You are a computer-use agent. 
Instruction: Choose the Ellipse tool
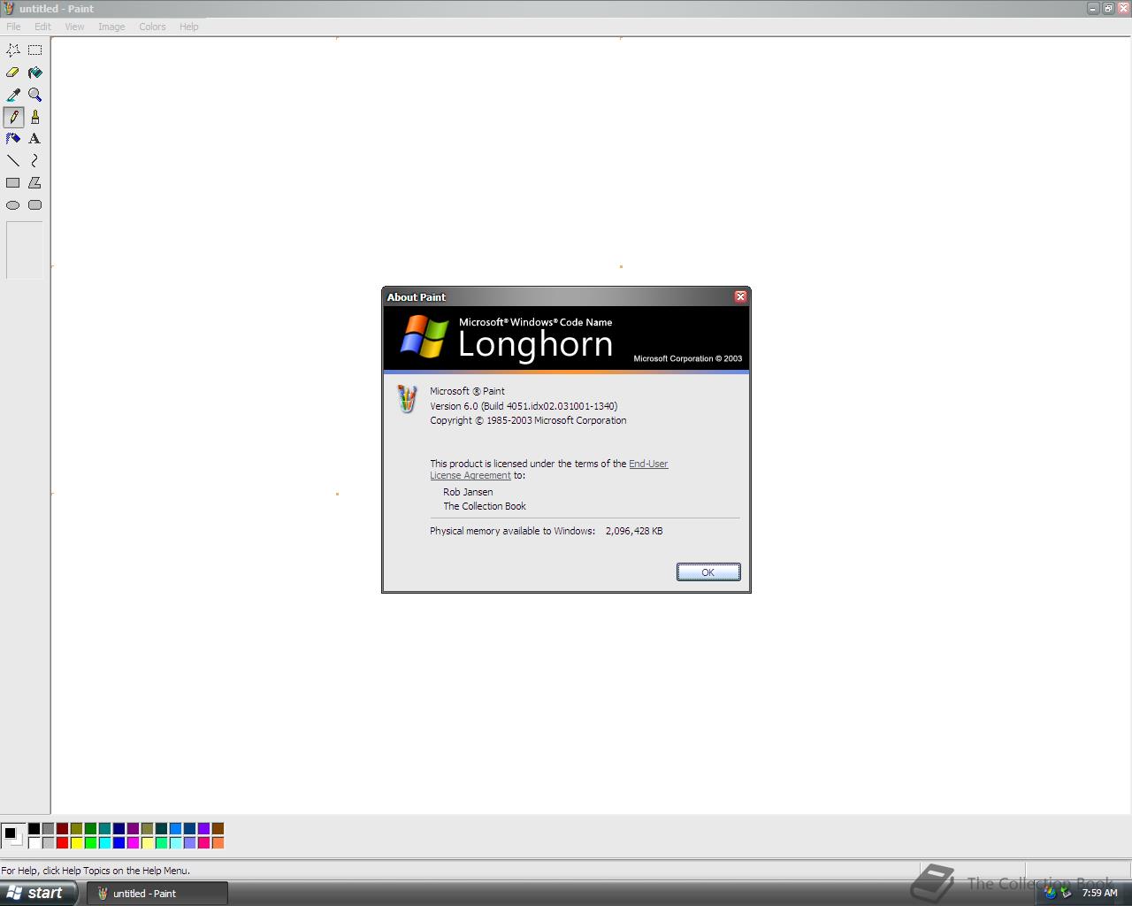point(13,205)
